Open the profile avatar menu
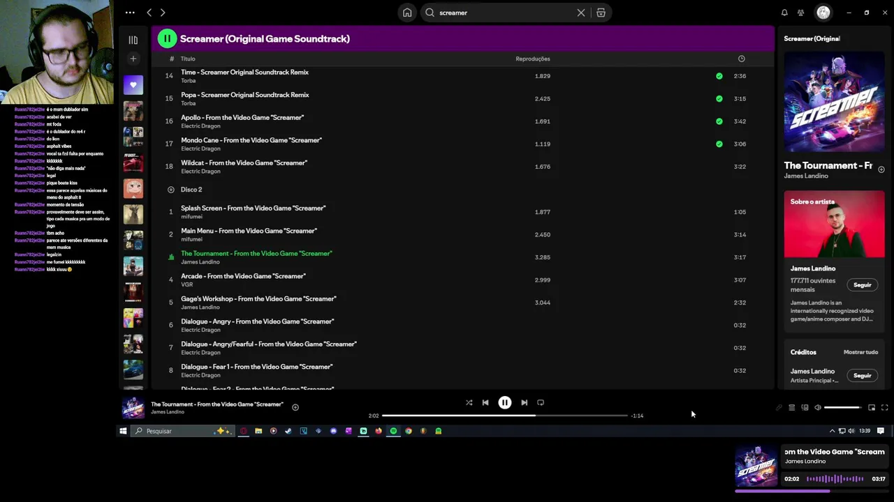This screenshot has height=502, width=894. 823,13
